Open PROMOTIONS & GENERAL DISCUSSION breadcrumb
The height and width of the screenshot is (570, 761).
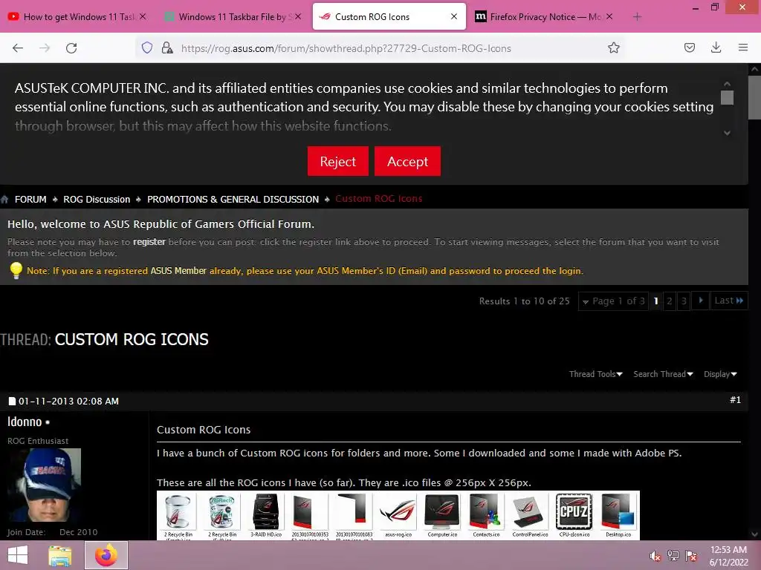pyautogui.click(x=233, y=199)
